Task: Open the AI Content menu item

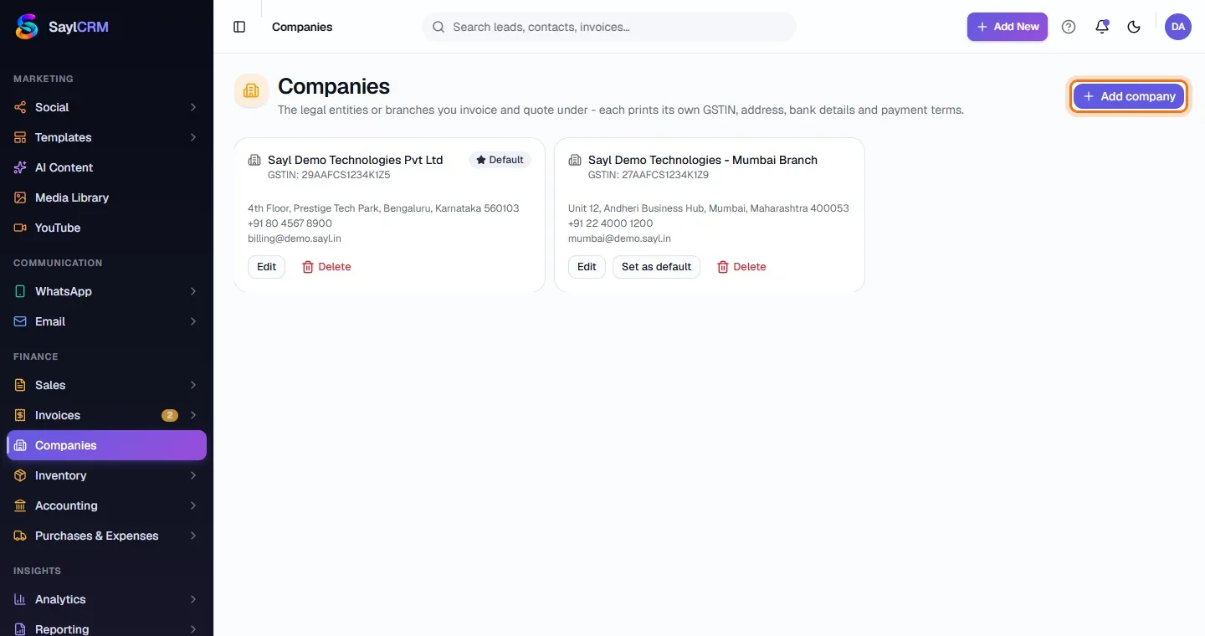Action: point(106,167)
